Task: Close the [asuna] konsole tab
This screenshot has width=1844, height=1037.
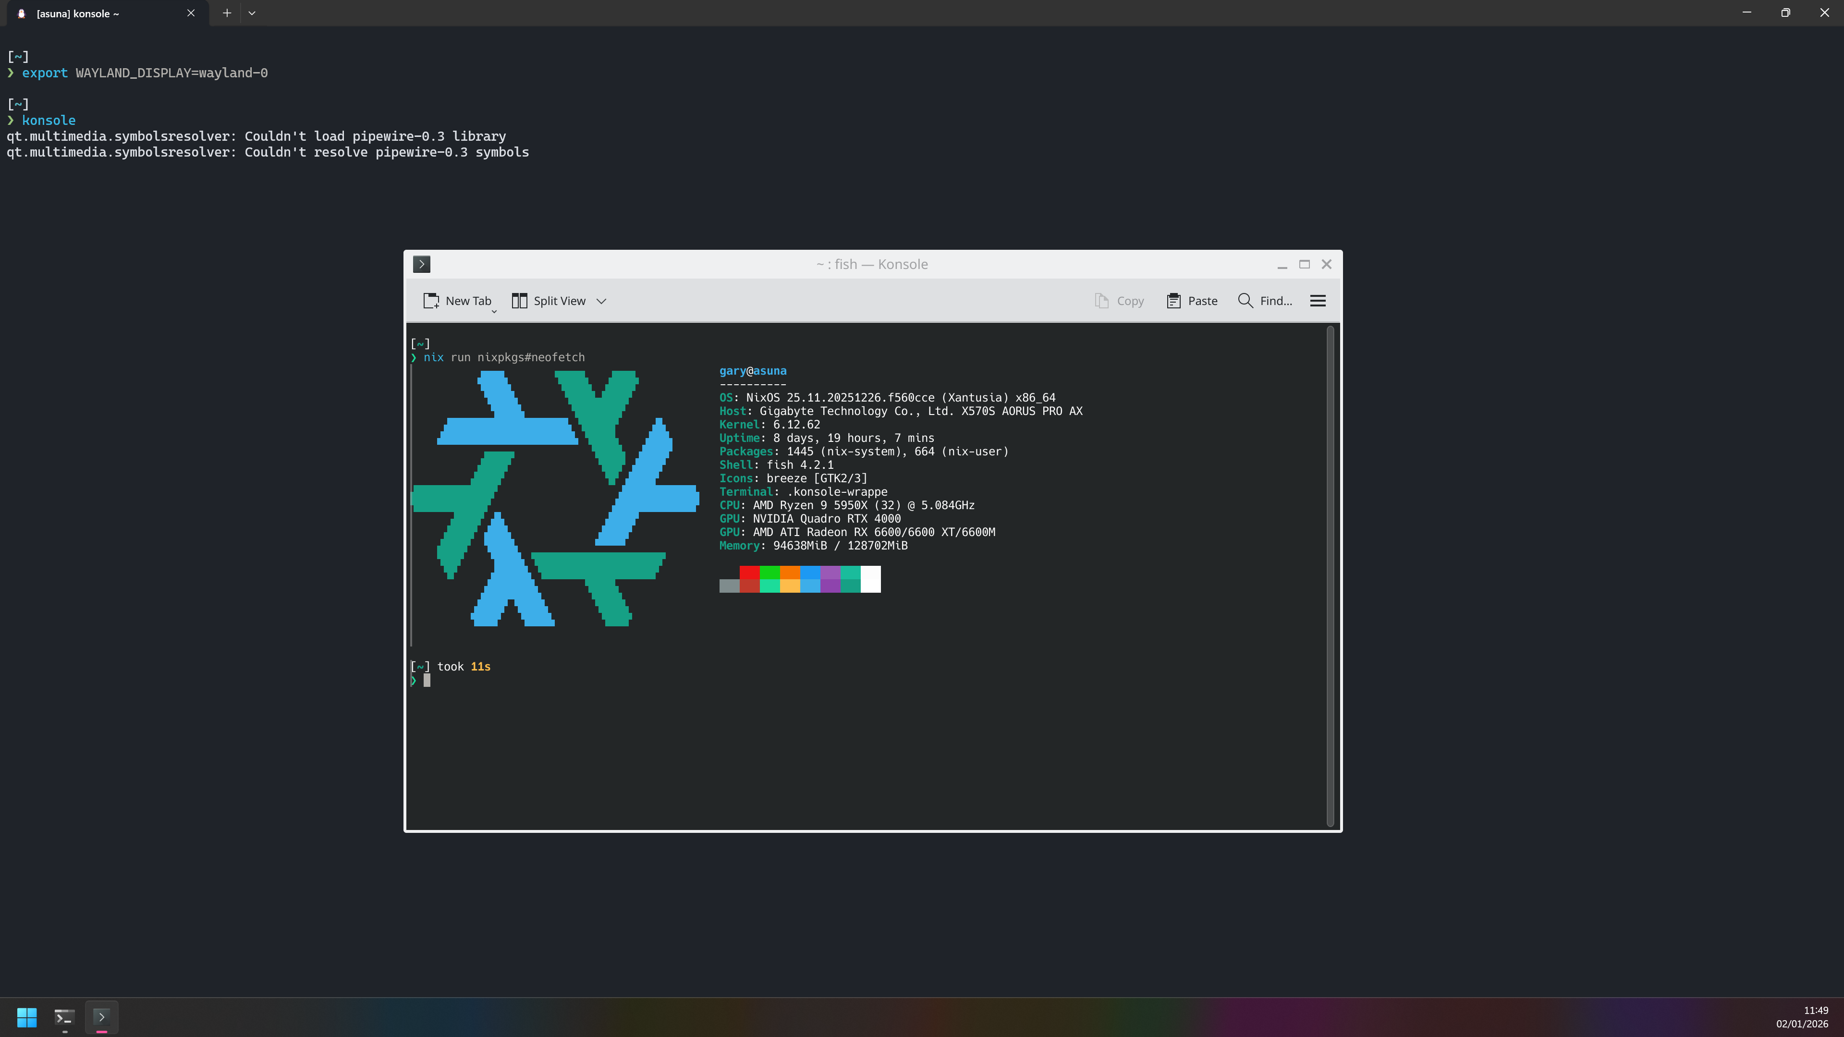Action: click(190, 13)
